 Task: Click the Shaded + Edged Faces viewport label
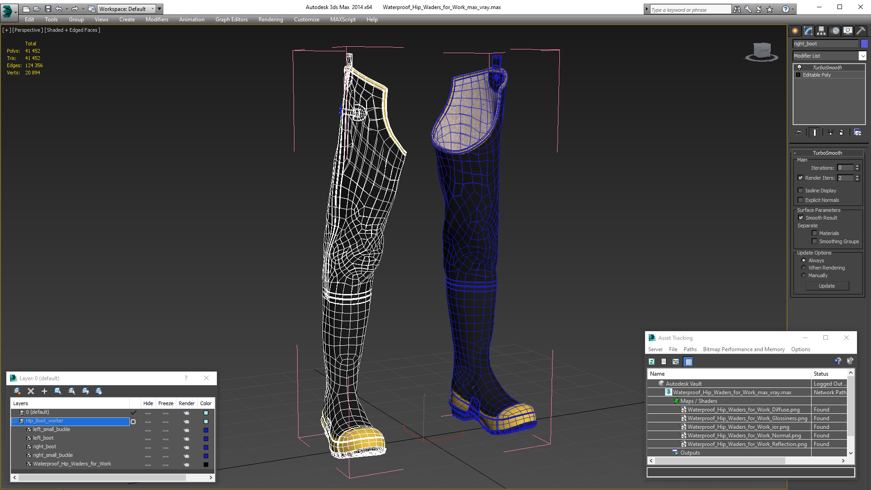click(x=73, y=30)
